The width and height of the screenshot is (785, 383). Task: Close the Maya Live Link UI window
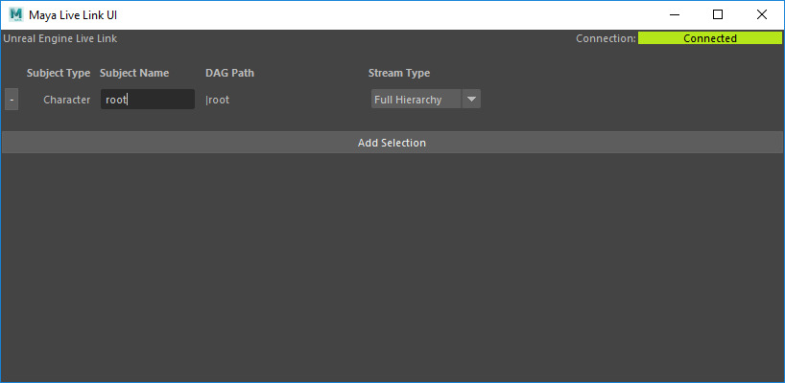point(762,14)
